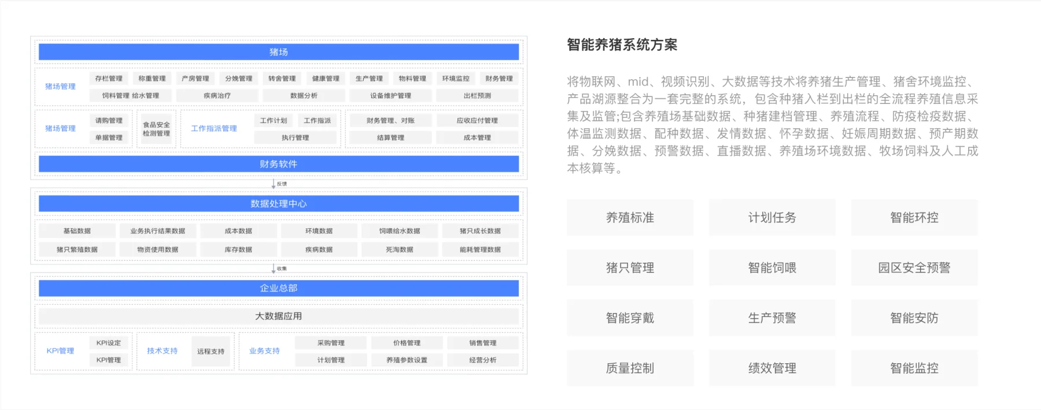Image resolution: width=1041 pixels, height=410 pixels.
Task: Click the 成本数据 box
Action: (238, 231)
